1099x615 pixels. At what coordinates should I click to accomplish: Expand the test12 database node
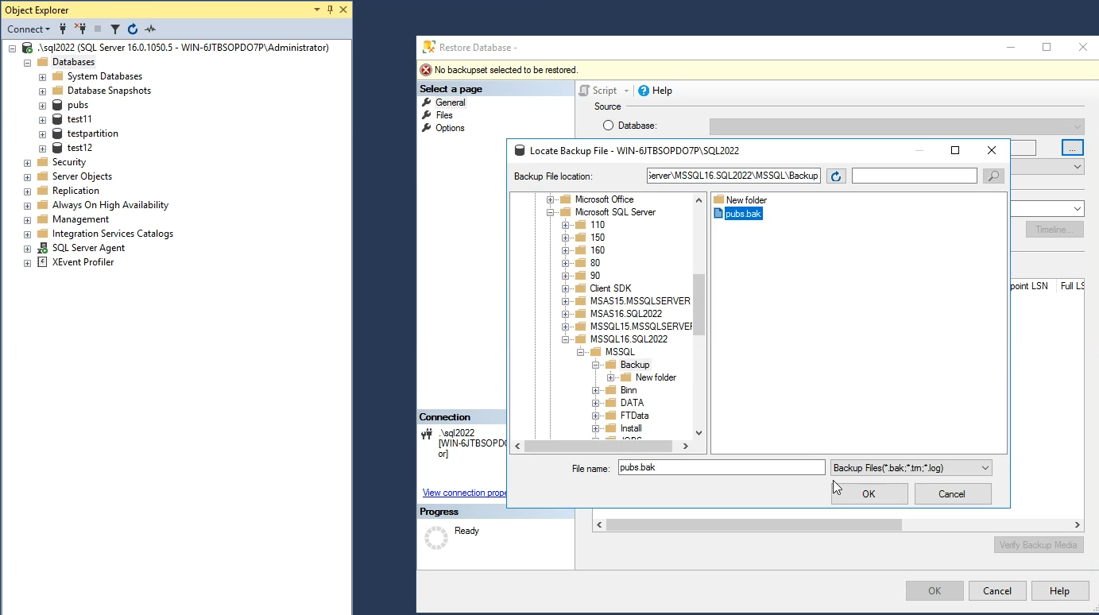[x=42, y=149]
